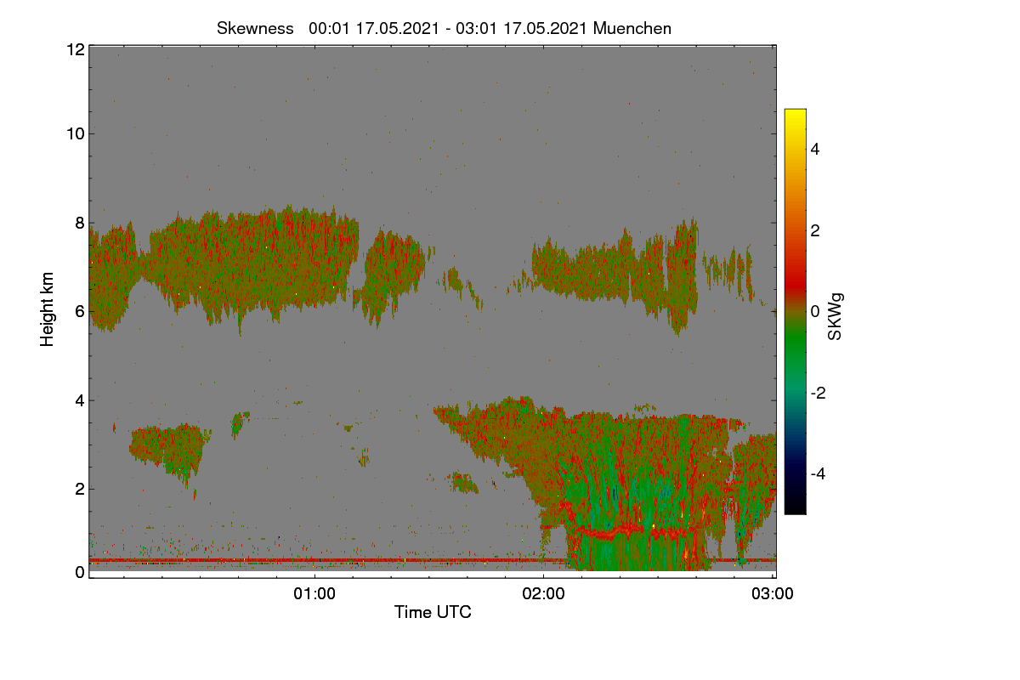Select the 'Height km' axis title
This screenshot has height=680, width=1020.
(48, 309)
